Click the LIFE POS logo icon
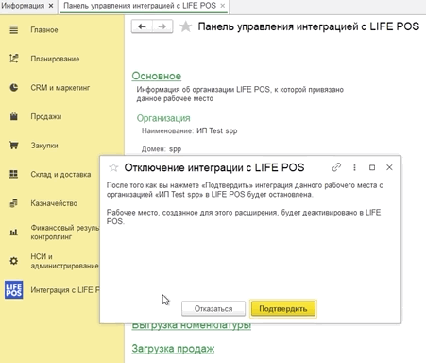Image resolution: width=426 pixels, height=363 pixels. click(13, 289)
